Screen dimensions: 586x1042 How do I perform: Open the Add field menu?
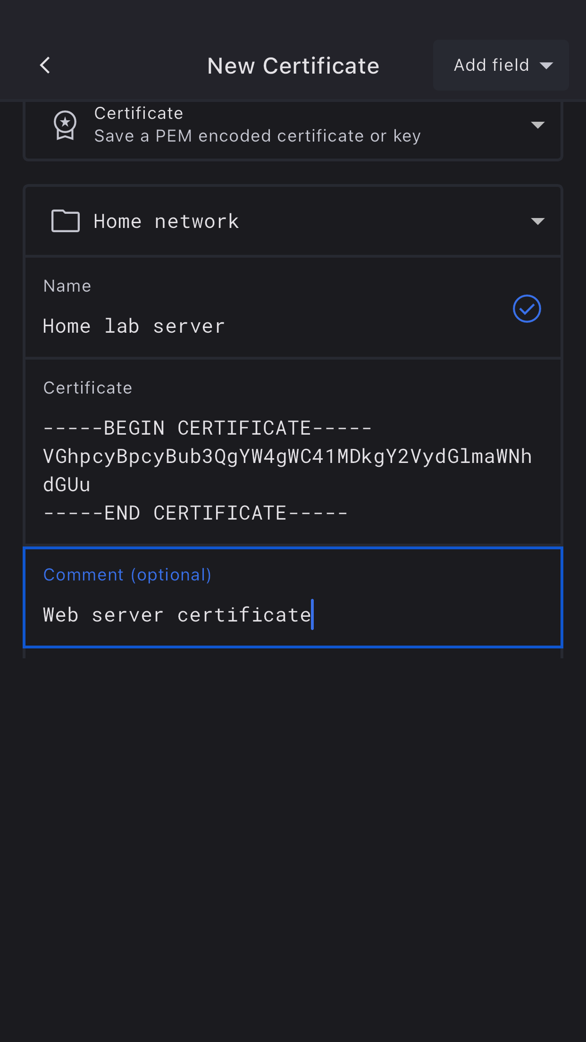point(491,65)
